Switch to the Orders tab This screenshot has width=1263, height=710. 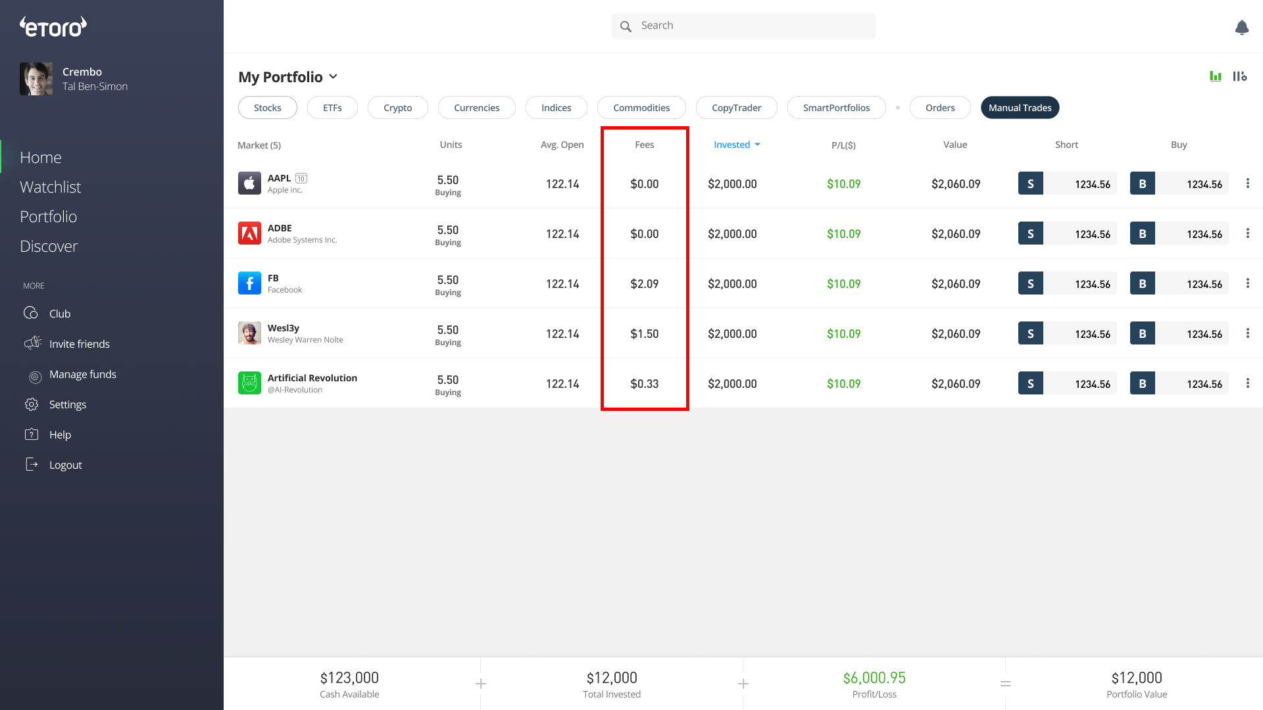pyautogui.click(x=939, y=107)
